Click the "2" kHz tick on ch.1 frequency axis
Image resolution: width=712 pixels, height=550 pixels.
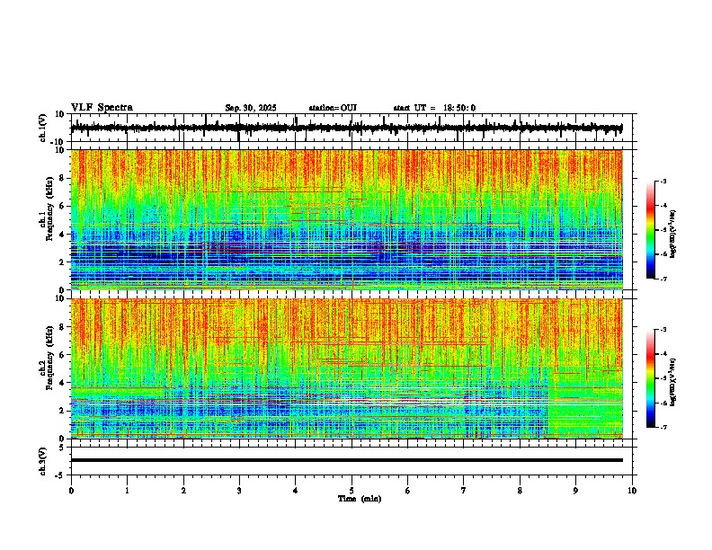(x=63, y=262)
